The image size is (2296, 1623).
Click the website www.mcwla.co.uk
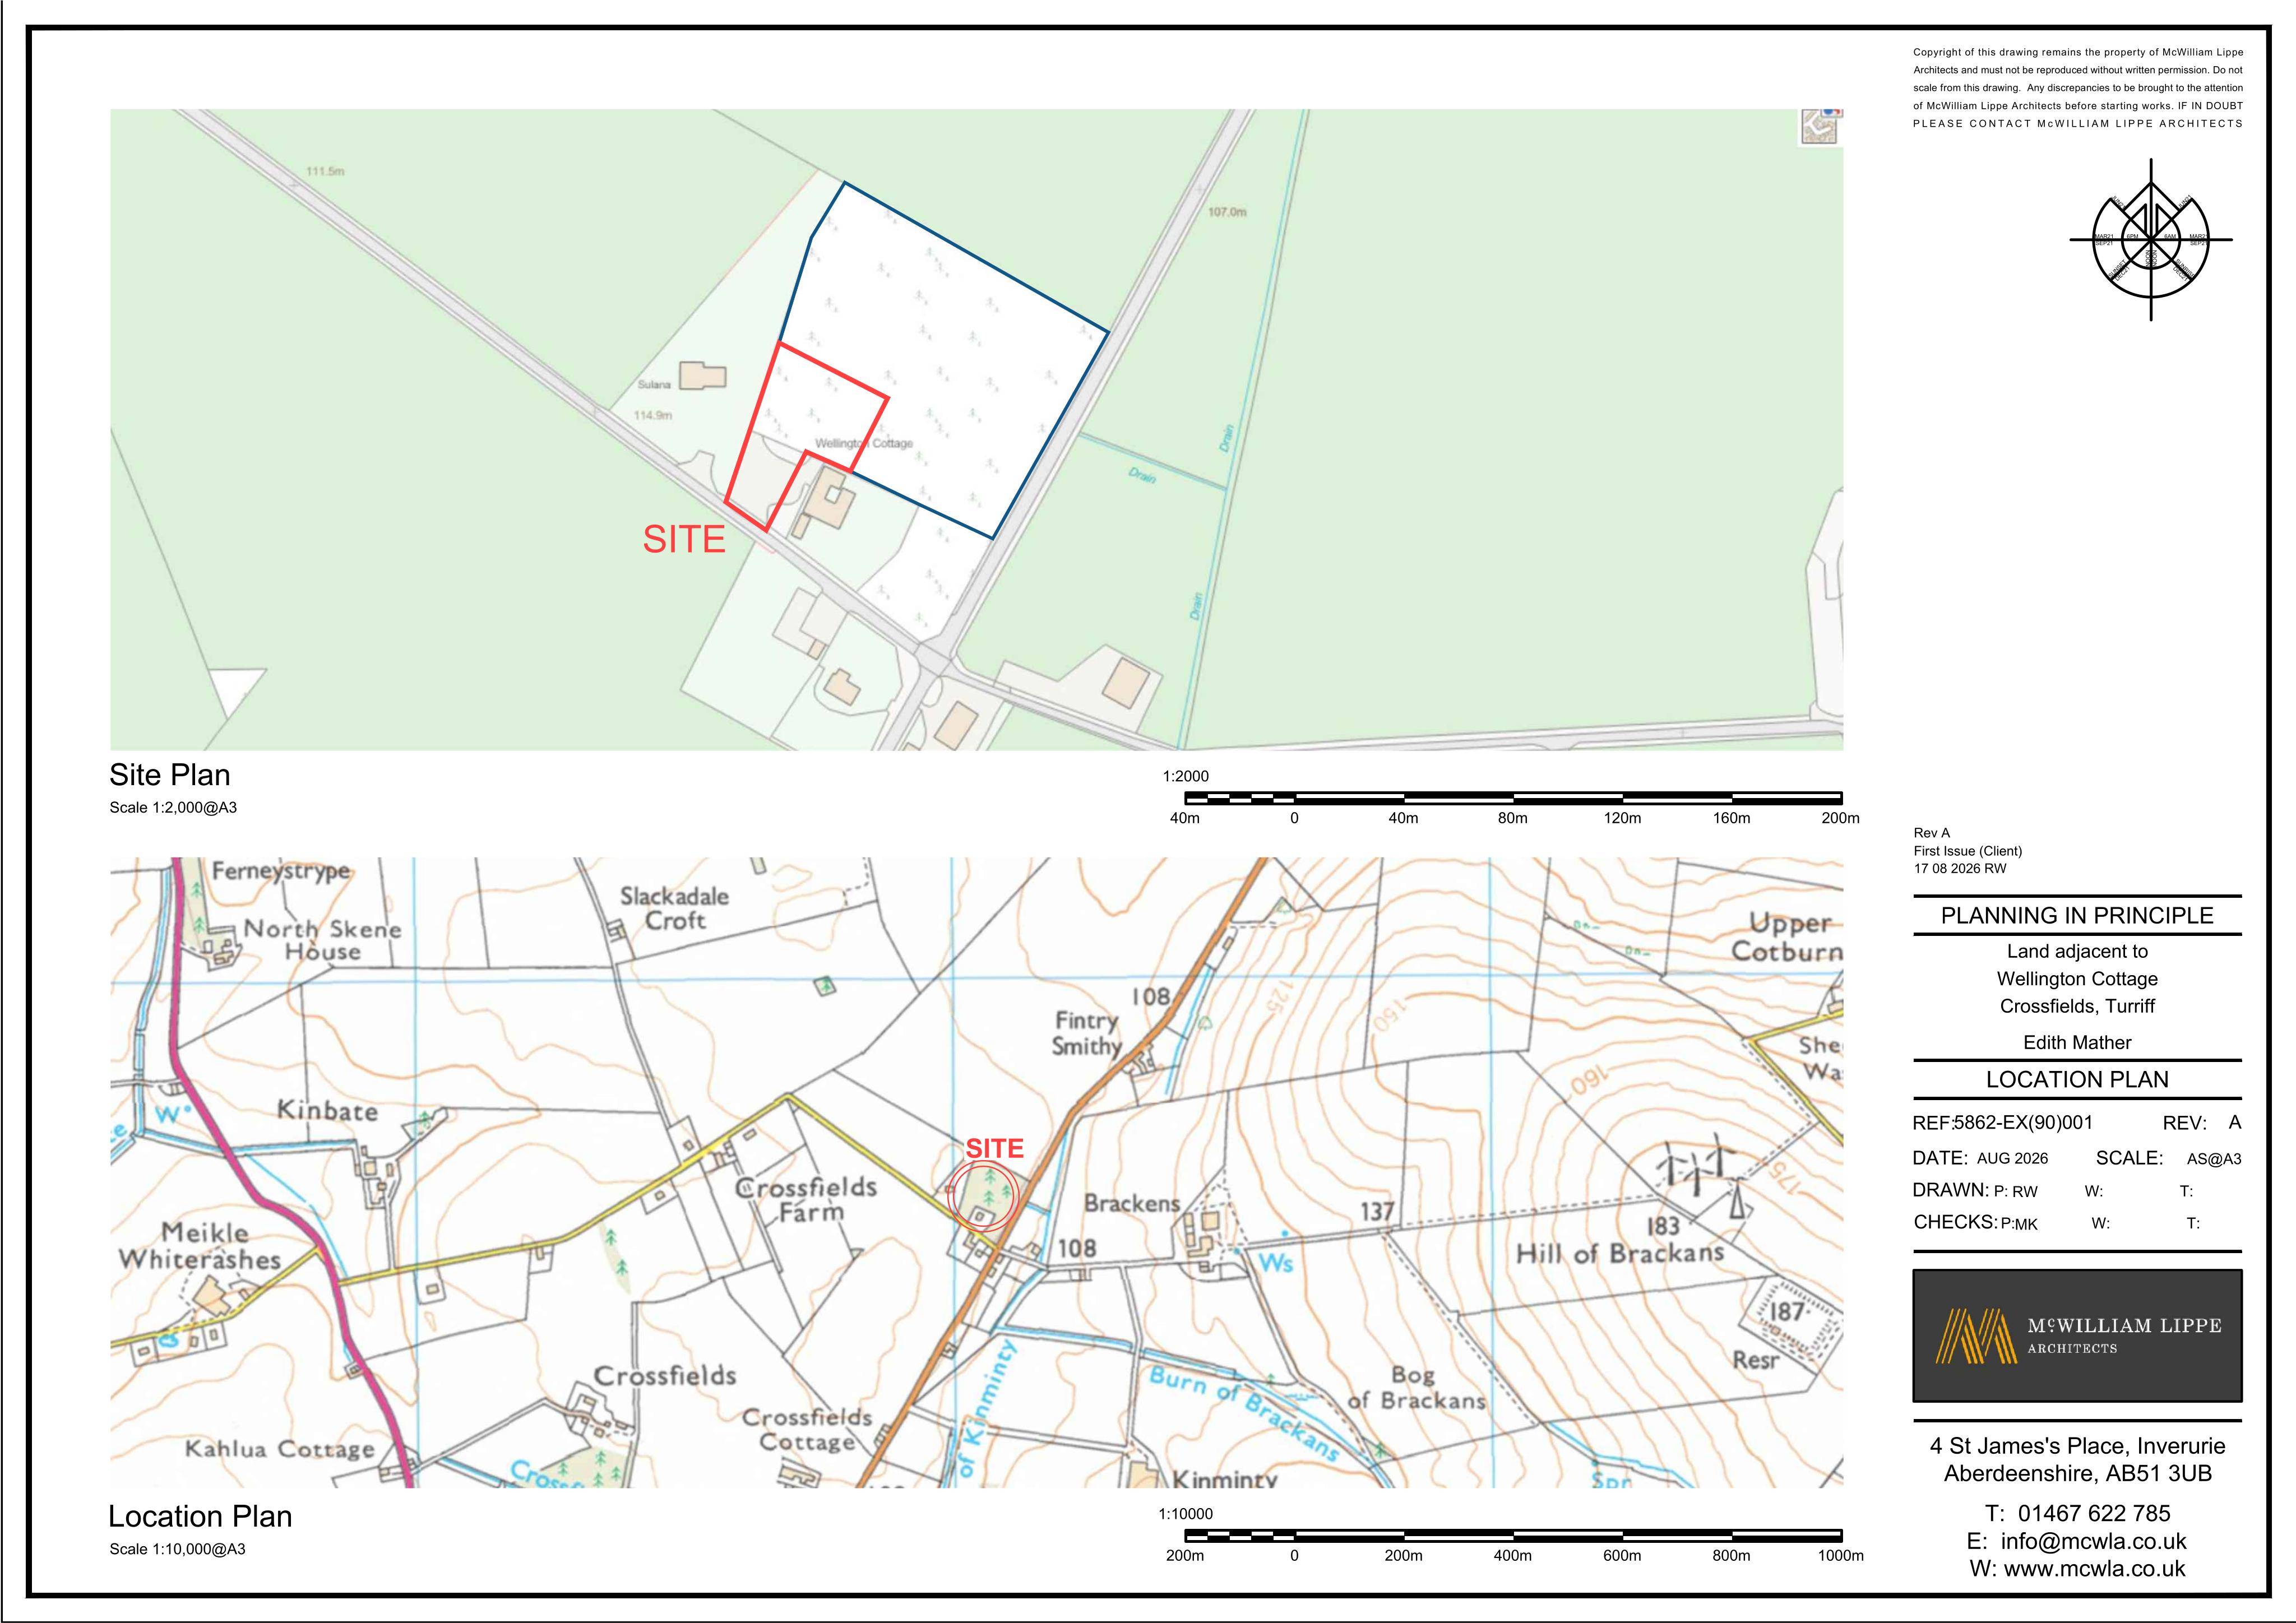tap(2095, 1569)
